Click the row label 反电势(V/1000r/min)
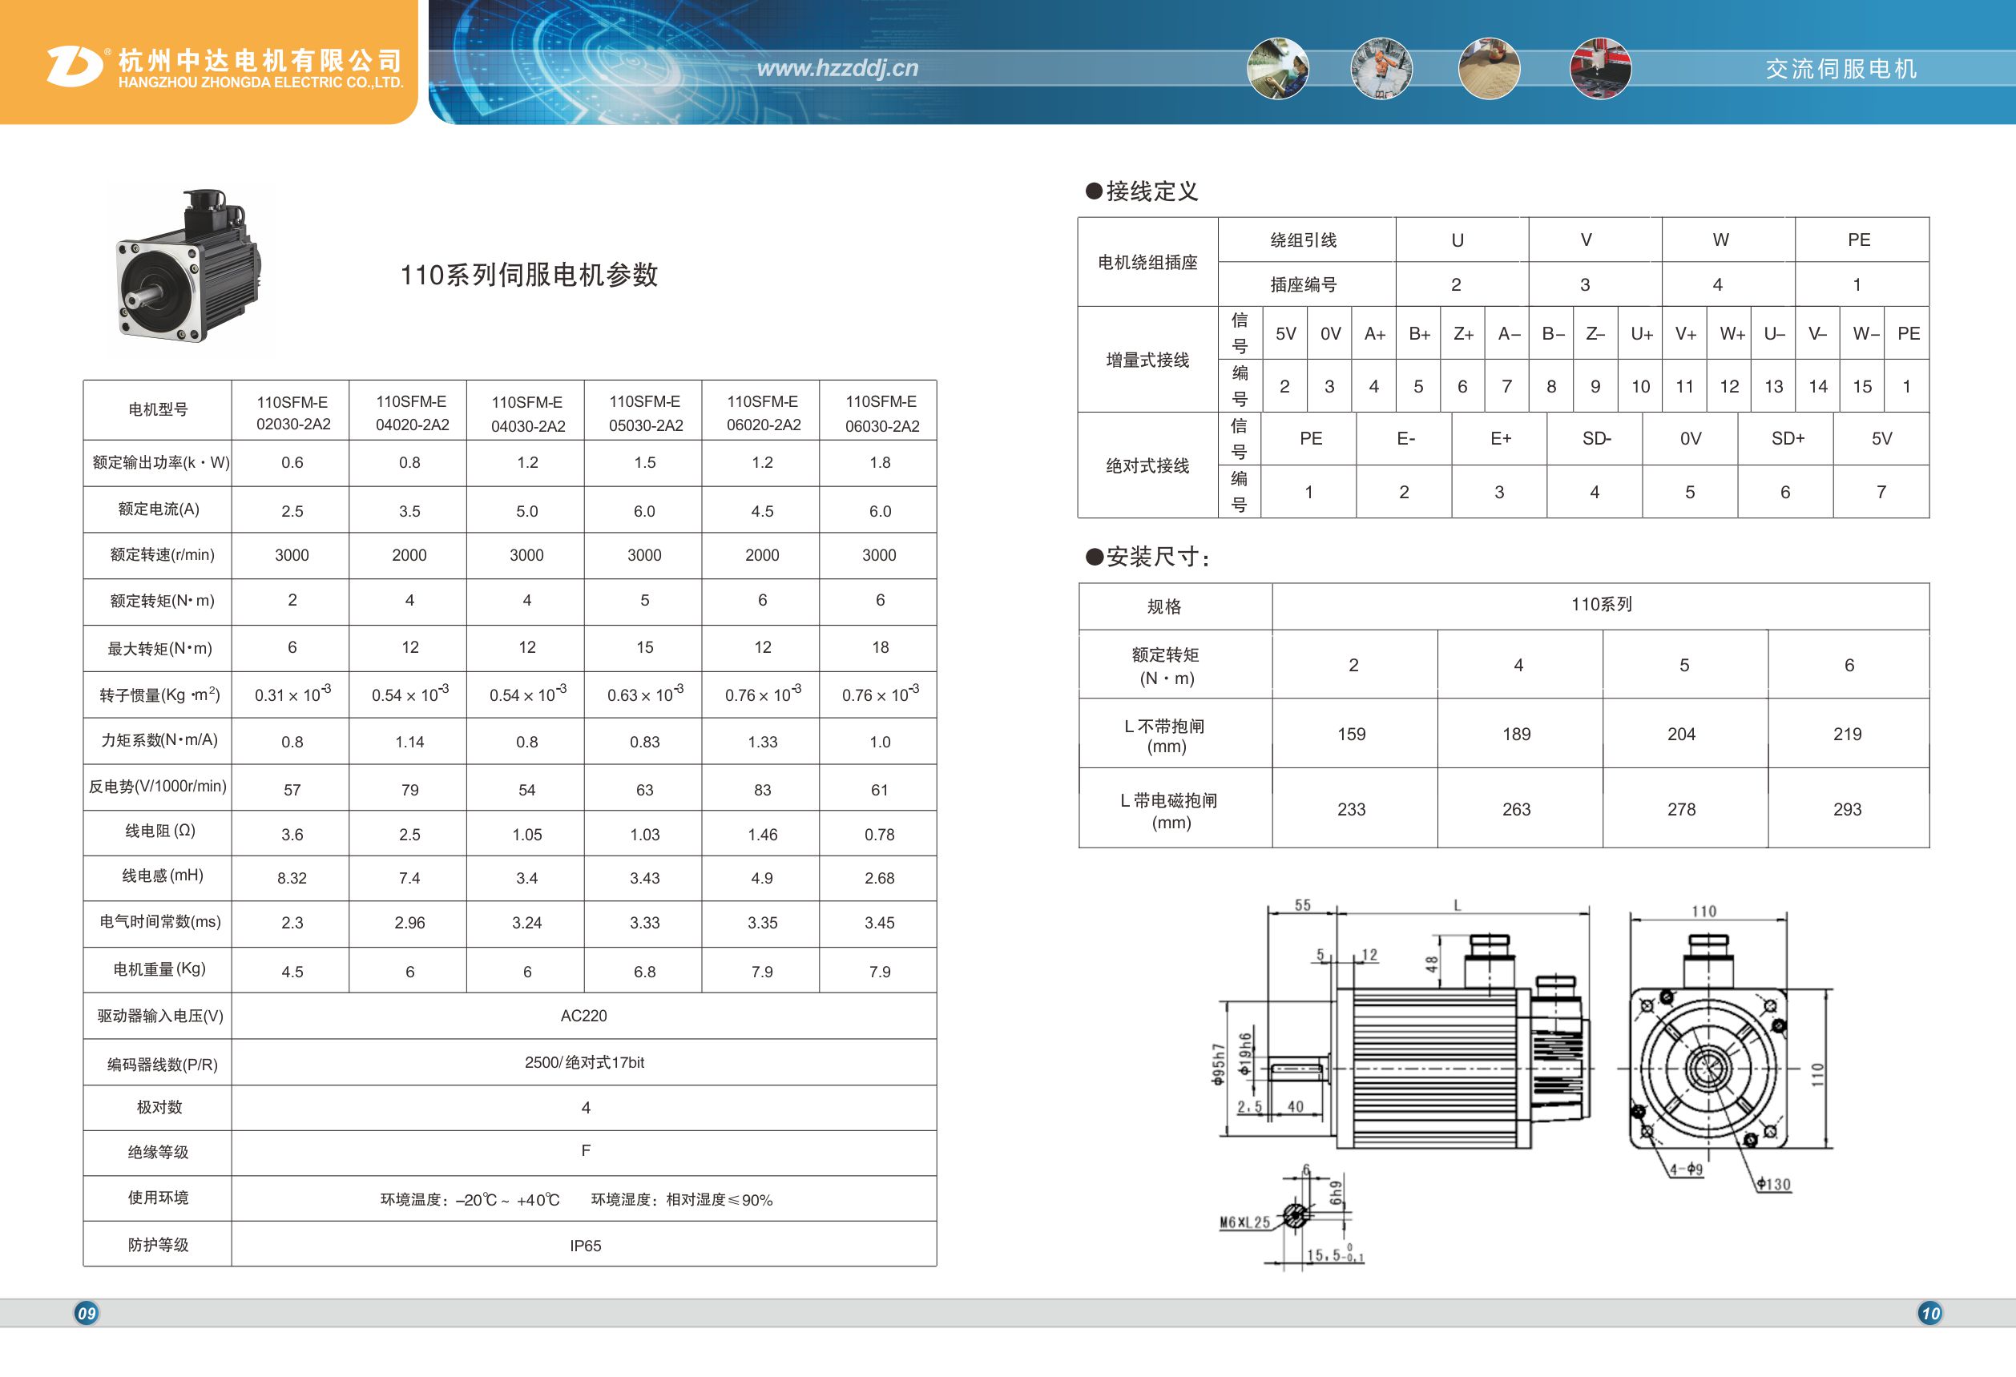The height and width of the screenshot is (1377, 2016). point(157,787)
